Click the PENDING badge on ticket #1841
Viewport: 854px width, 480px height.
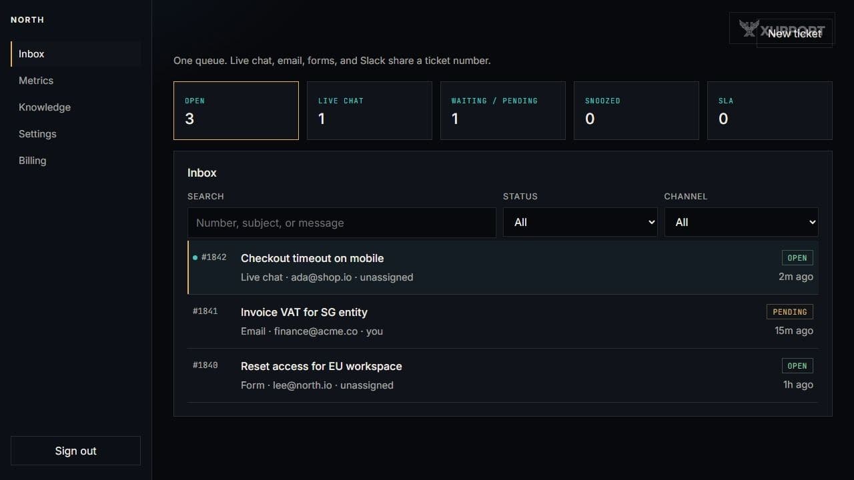790,312
